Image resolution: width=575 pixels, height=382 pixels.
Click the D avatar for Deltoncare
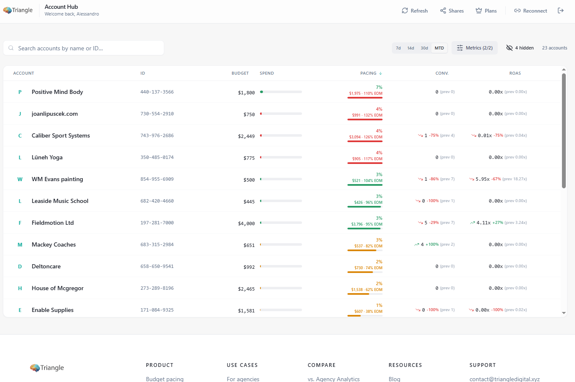click(20, 266)
